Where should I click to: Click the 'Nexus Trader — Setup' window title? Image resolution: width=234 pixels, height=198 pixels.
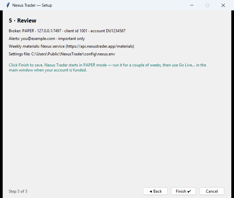32,5
